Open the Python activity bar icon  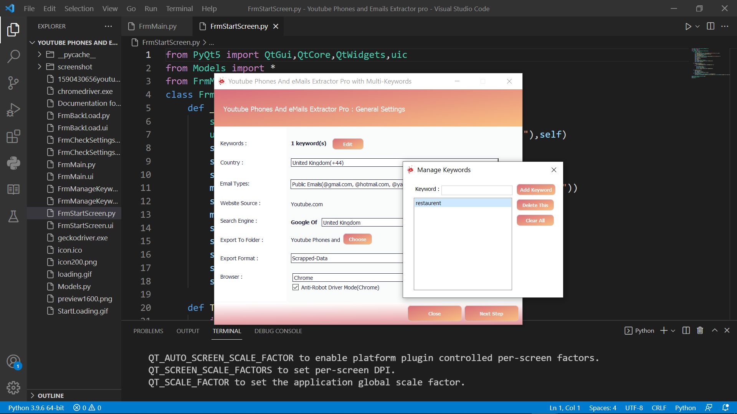(13, 163)
